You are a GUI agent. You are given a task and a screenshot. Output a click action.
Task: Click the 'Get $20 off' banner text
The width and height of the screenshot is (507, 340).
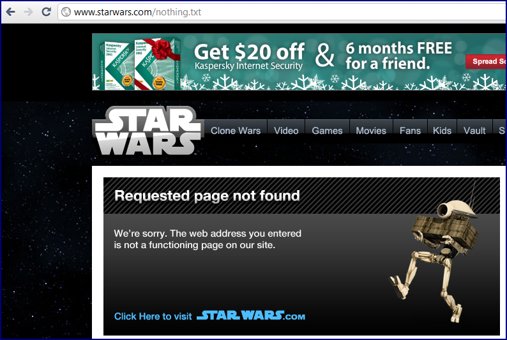click(x=249, y=52)
